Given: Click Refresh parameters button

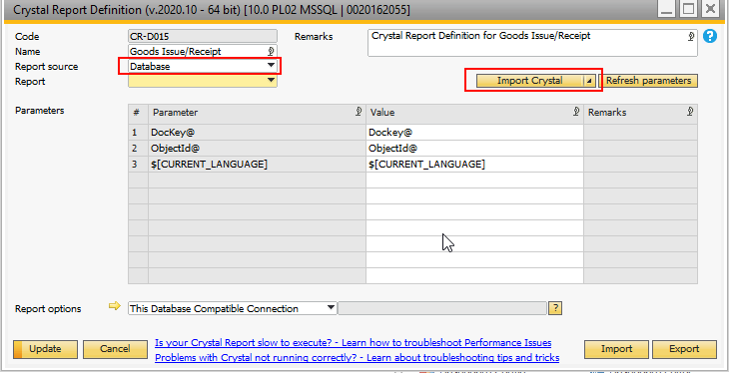Looking at the screenshot, I should tap(648, 81).
